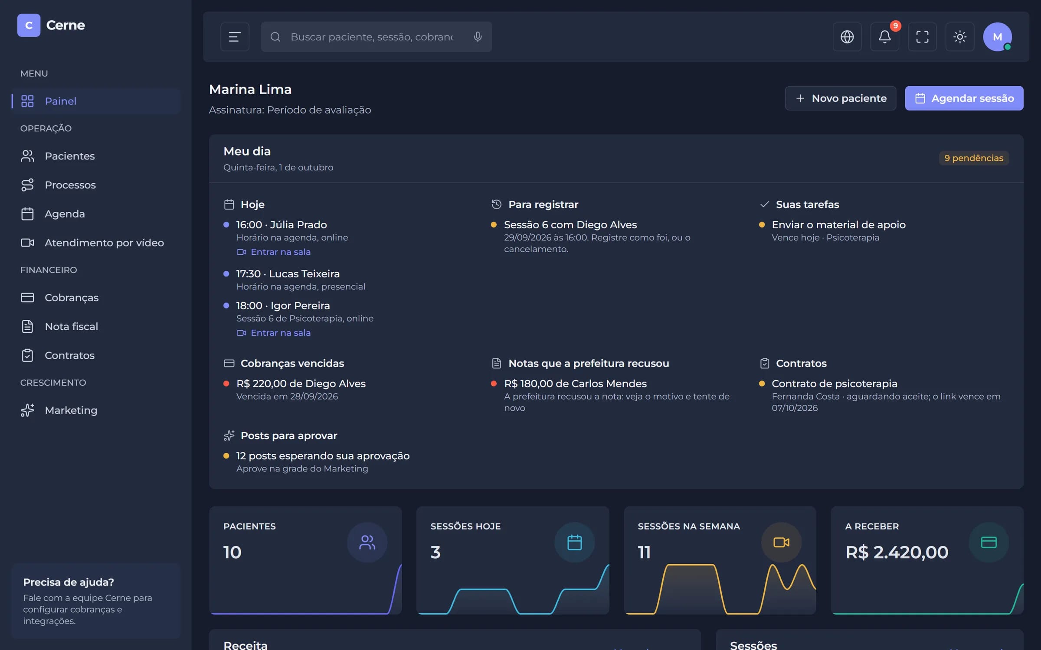Open Agenda in sidebar
This screenshot has width=1041, height=650.
point(95,214)
